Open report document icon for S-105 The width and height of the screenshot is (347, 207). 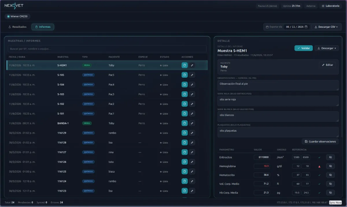[x=184, y=75]
